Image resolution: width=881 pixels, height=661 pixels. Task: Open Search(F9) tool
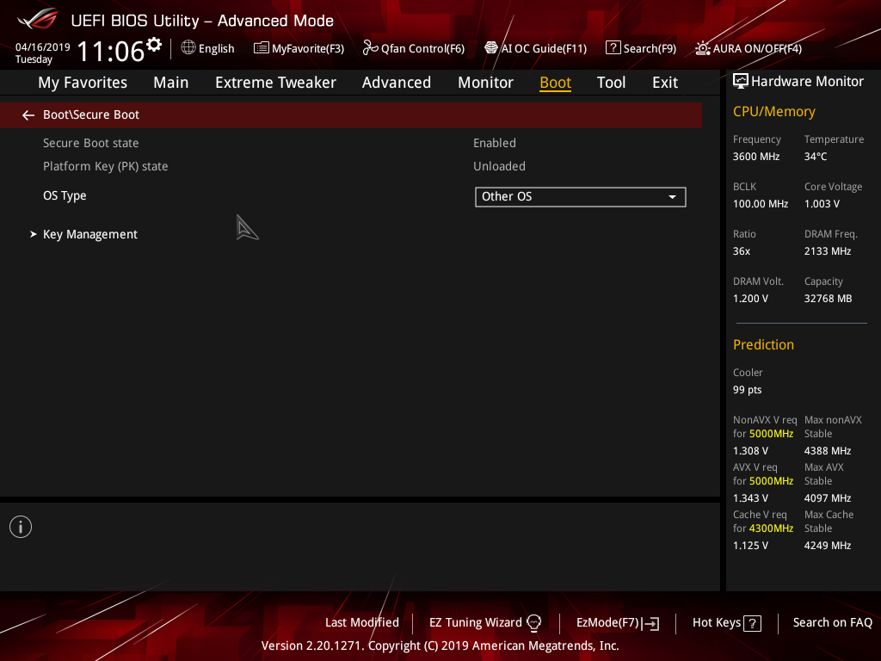(x=640, y=48)
